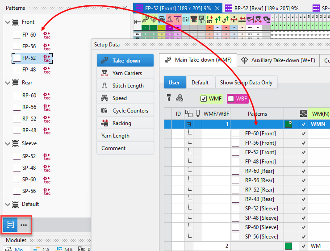Collapse the Sleeve pattern group
330x251 pixels.
pos(8,143)
